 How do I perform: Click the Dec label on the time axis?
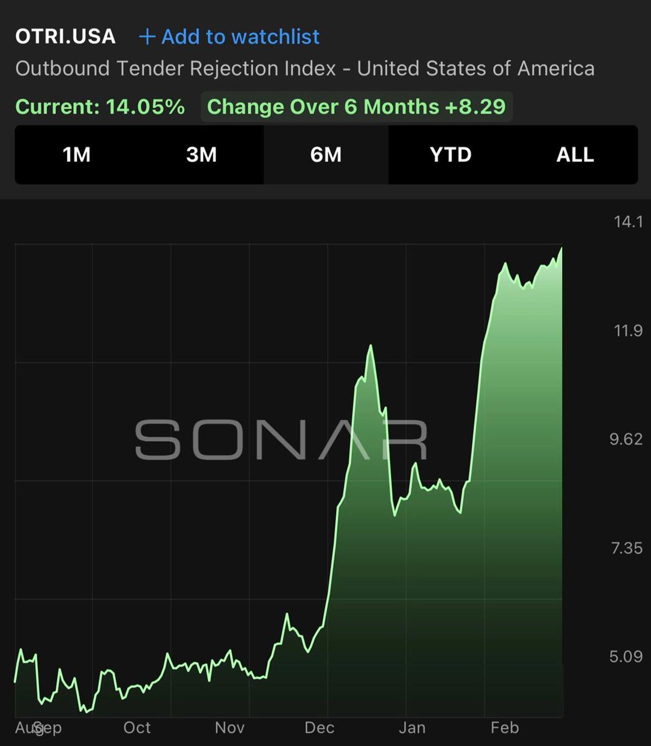[320, 728]
